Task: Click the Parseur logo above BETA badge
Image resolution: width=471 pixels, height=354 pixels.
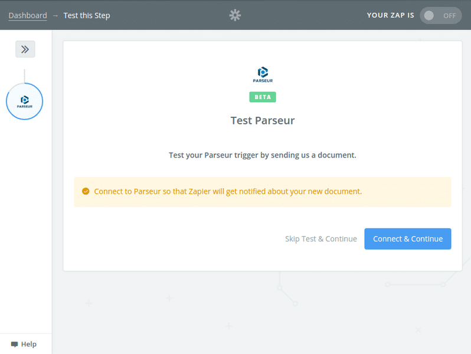Action: point(263,74)
